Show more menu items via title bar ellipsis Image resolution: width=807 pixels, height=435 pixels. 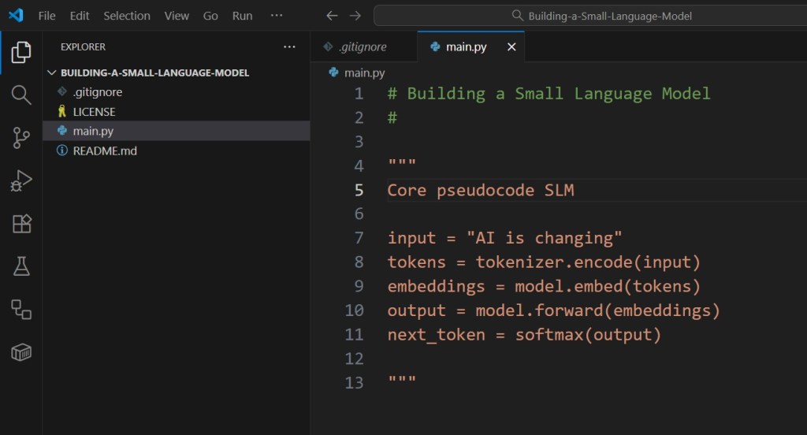click(277, 16)
